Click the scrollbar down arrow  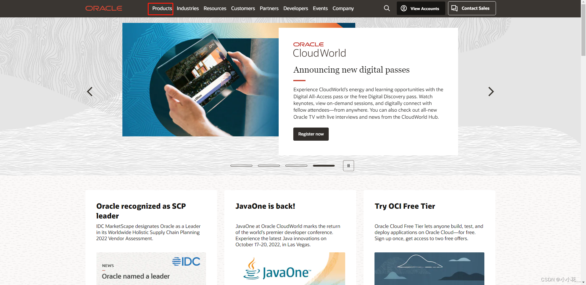click(x=583, y=283)
